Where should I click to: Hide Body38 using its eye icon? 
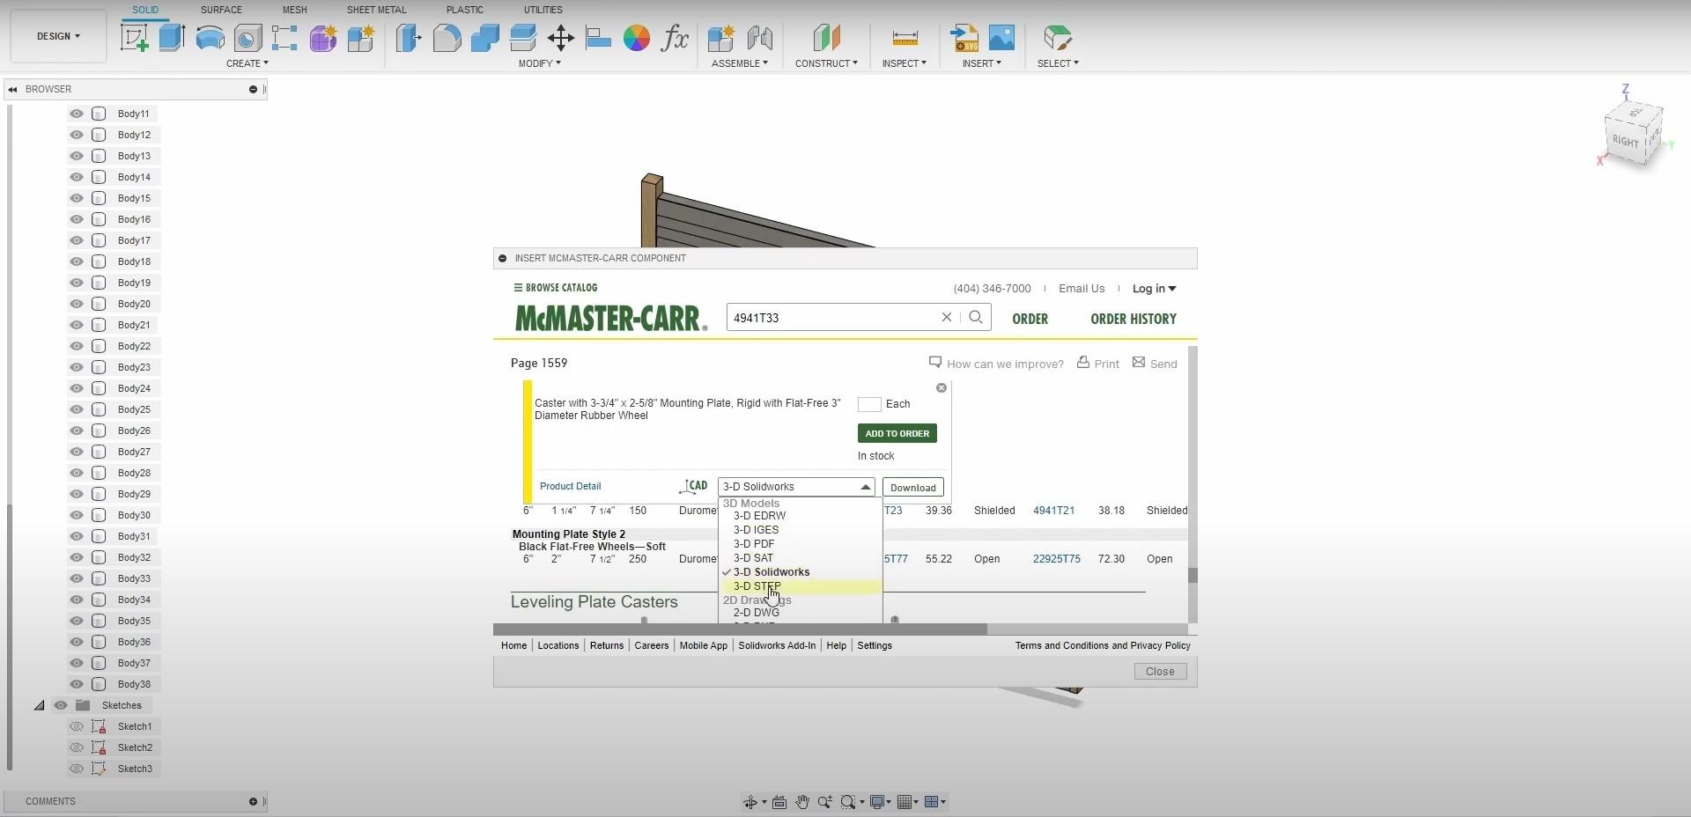[x=77, y=684]
